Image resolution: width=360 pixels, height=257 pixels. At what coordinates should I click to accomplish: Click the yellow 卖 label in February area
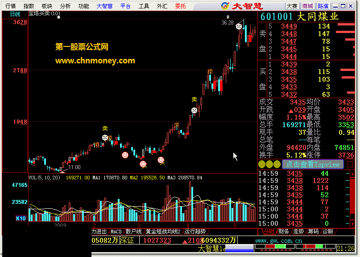coord(105,128)
